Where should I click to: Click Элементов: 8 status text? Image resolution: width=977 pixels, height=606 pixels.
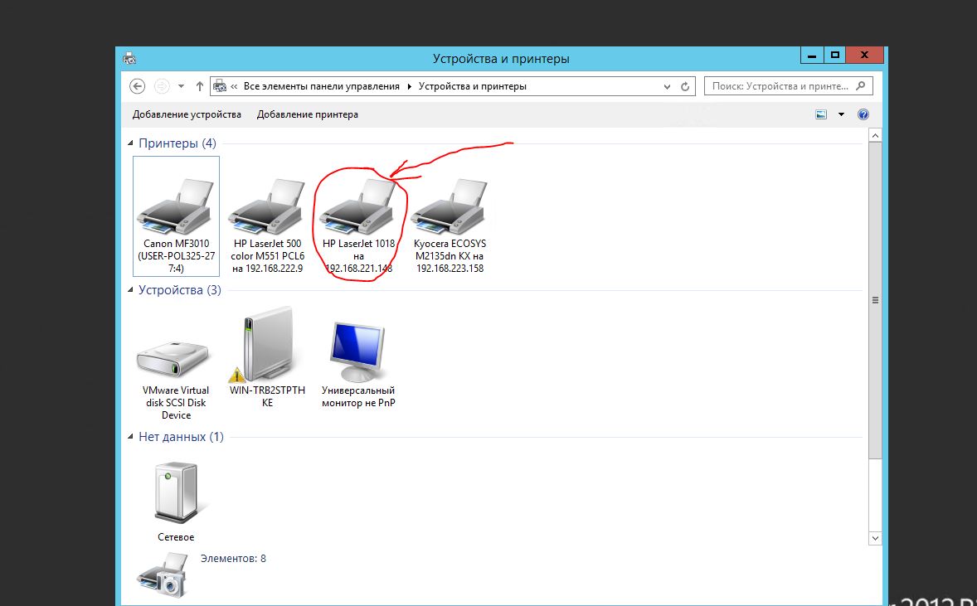coord(233,559)
